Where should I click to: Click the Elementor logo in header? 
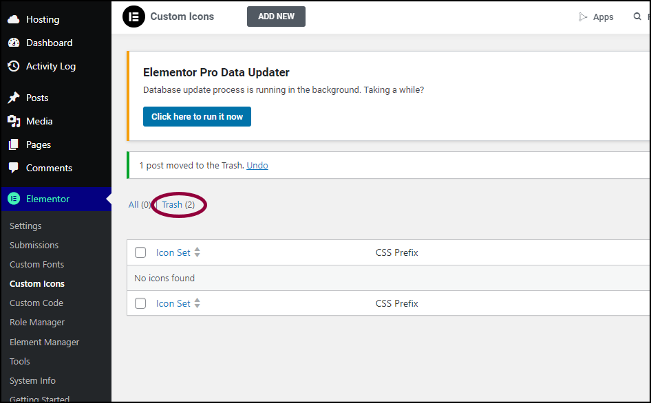pos(134,17)
